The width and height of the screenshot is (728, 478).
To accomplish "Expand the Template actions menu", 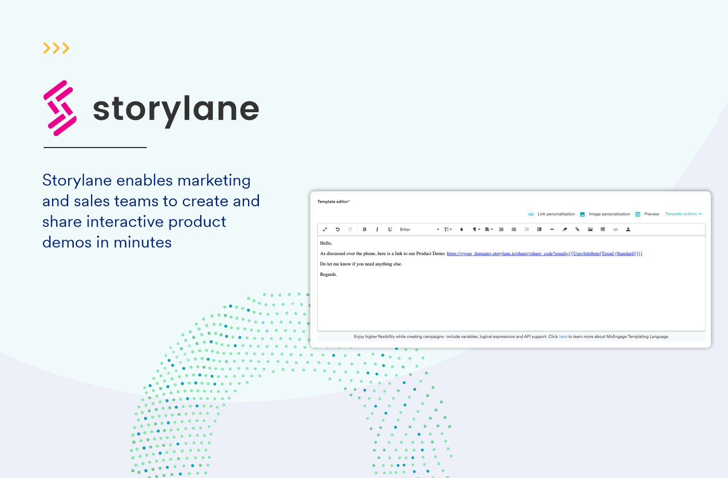I will pyautogui.click(x=683, y=214).
